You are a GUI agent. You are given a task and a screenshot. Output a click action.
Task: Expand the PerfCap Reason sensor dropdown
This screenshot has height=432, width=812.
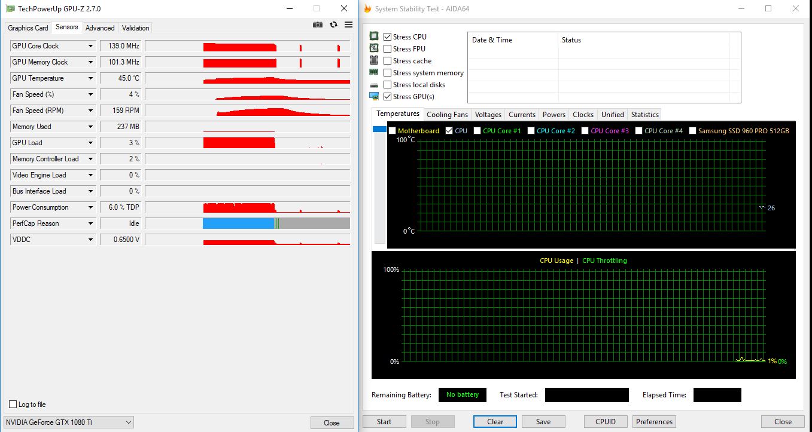coord(91,223)
